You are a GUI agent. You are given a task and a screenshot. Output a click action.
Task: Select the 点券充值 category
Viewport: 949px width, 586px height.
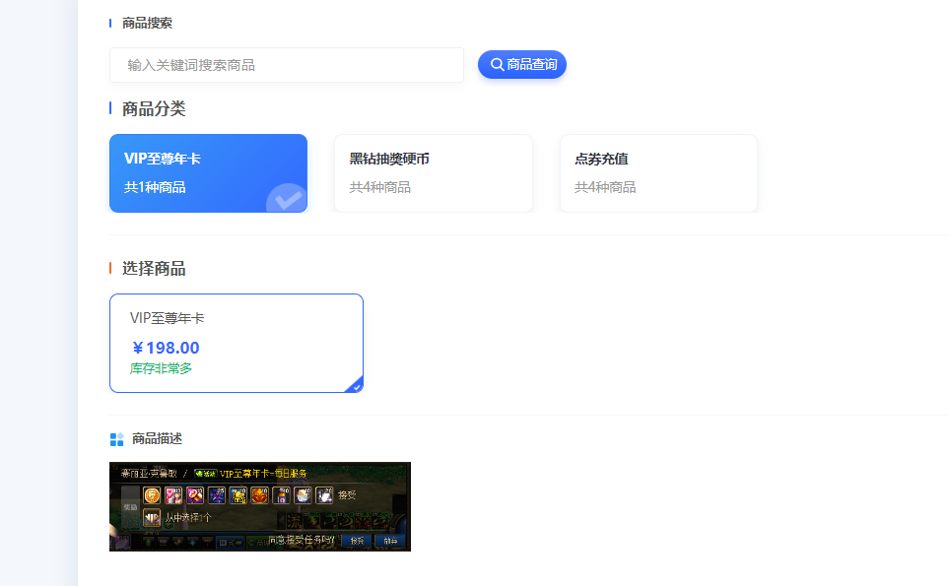(x=658, y=172)
